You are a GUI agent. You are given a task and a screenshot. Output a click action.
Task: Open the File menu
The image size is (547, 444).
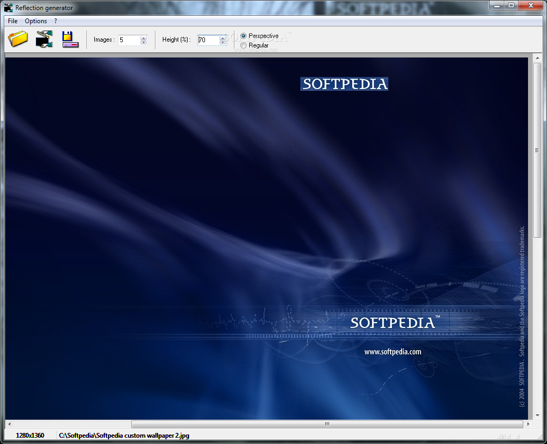coord(13,21)
